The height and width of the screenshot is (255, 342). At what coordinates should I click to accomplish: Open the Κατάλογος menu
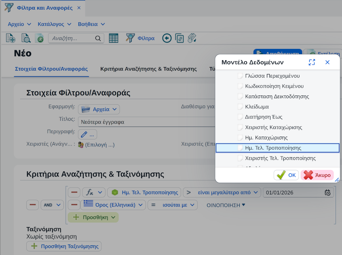click(x=55, y=24)
